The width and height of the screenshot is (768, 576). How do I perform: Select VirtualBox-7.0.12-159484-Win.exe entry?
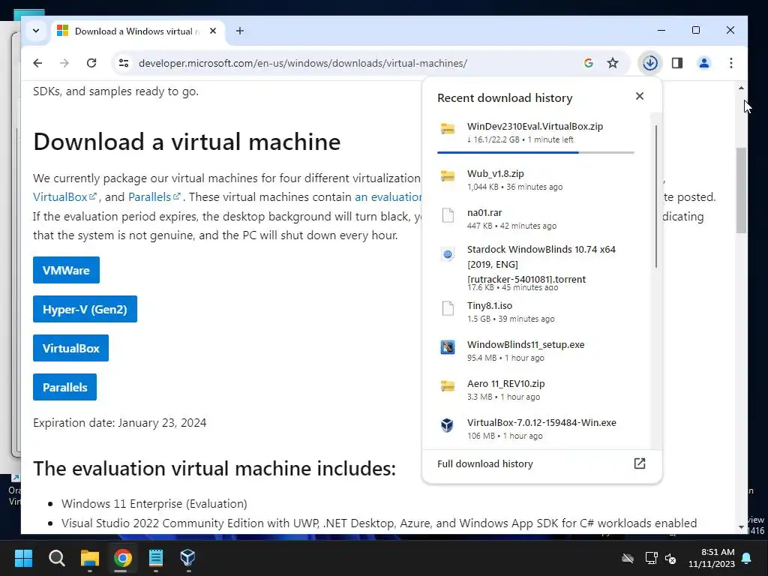click(x=535, y=428)
